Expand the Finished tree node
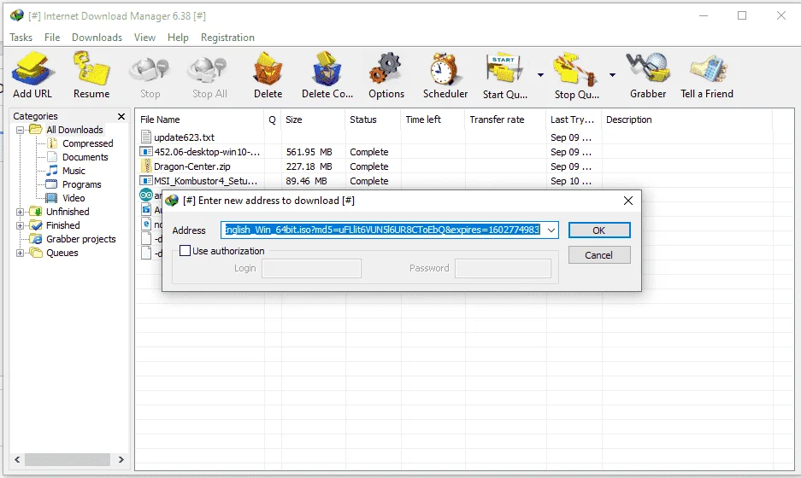This screenshot has width=801, height=478. [20, 225]
